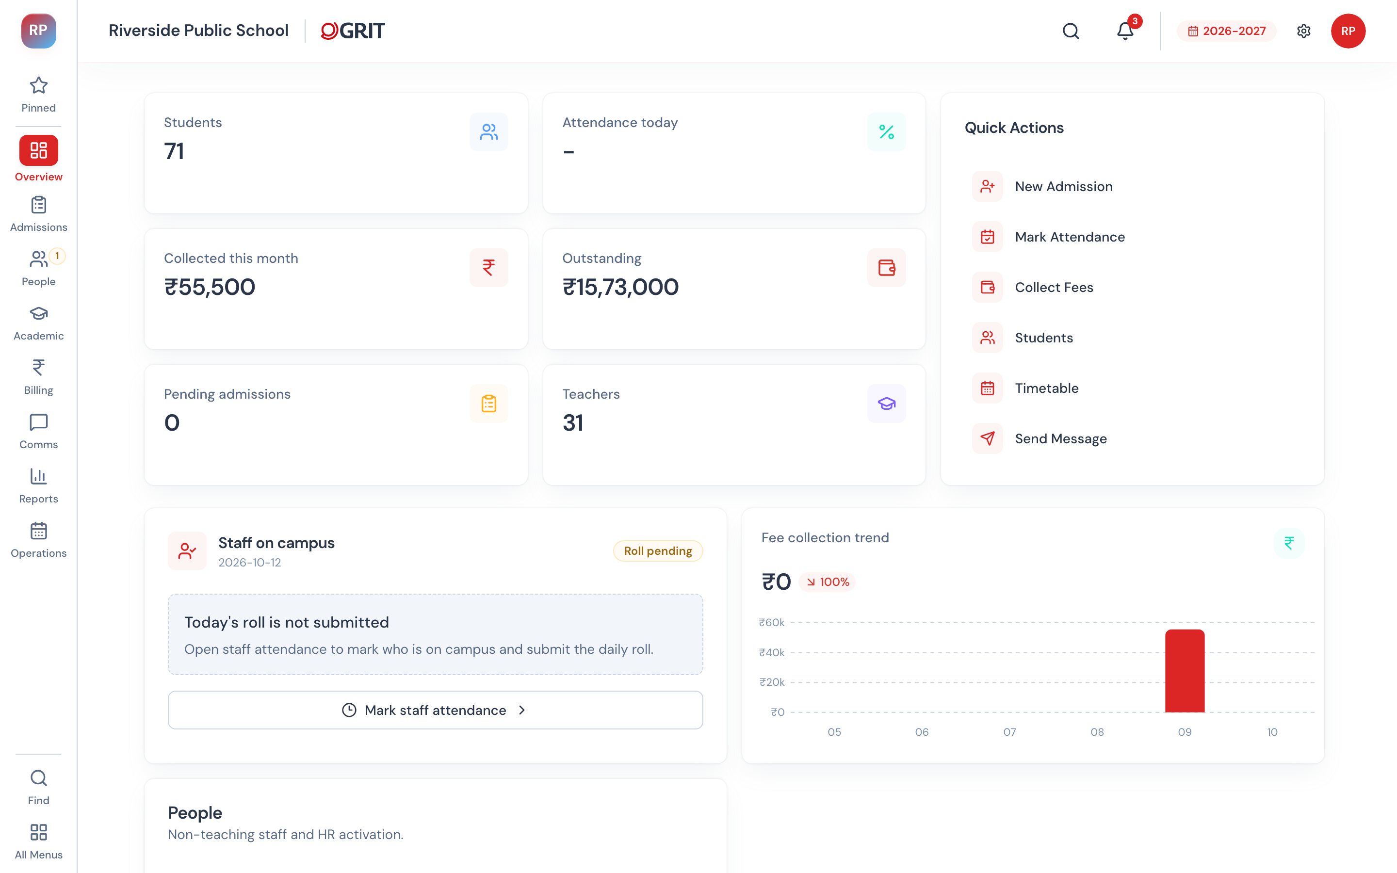
Task: Click the People section heading
Action: pos(195,812)
